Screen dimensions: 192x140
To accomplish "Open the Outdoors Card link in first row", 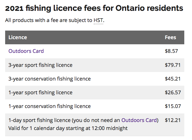I will coord(26,51).
